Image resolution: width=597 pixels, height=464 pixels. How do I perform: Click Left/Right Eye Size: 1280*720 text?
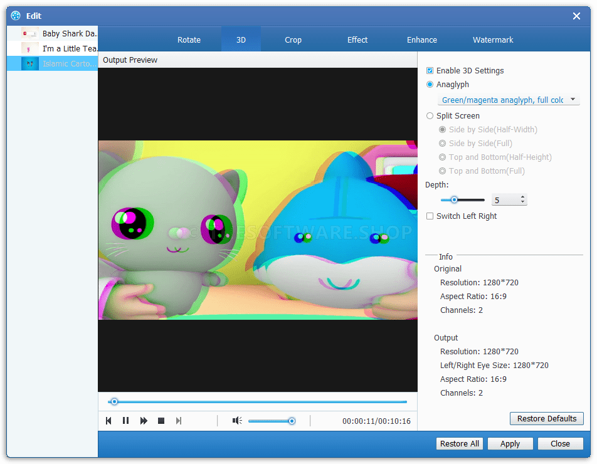tap(494, 365)
